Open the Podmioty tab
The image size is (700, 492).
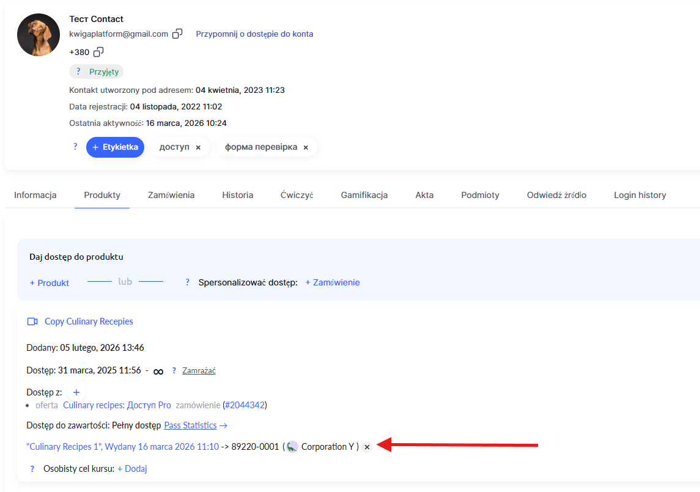click(481, 195)
